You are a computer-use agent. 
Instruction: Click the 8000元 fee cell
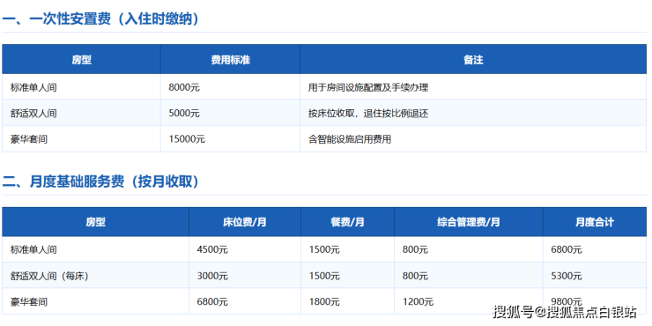(x=184, y=87)
